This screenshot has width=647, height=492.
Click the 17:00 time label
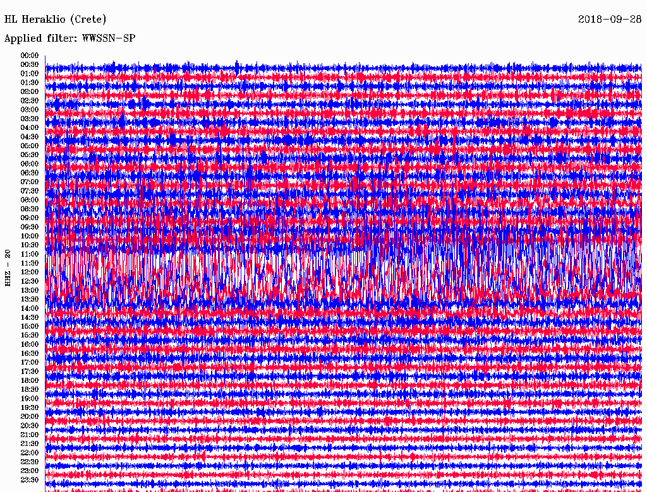pos(30,362)
